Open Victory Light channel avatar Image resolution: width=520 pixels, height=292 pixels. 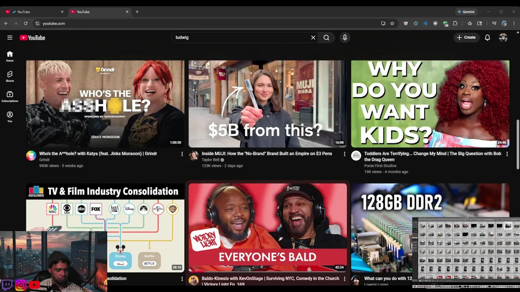pyautogui.click(x=194, y=280)
